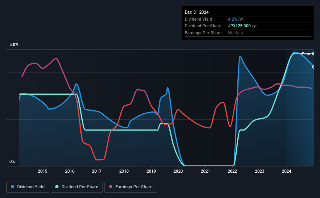Select the 2018 x-axis label

124,171
